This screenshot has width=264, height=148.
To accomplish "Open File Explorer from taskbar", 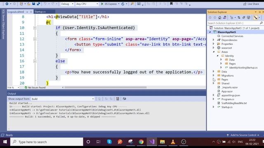I will click(x=162, y=142).
